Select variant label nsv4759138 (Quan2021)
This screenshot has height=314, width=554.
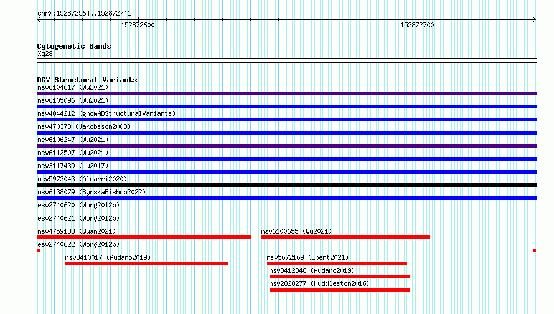77,231
